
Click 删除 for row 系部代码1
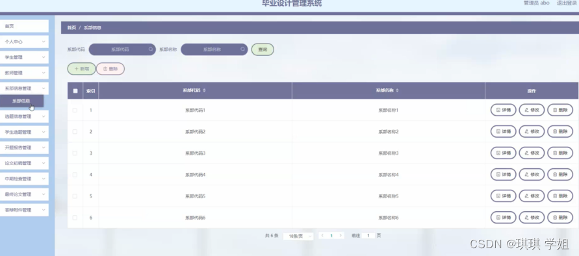560,110
